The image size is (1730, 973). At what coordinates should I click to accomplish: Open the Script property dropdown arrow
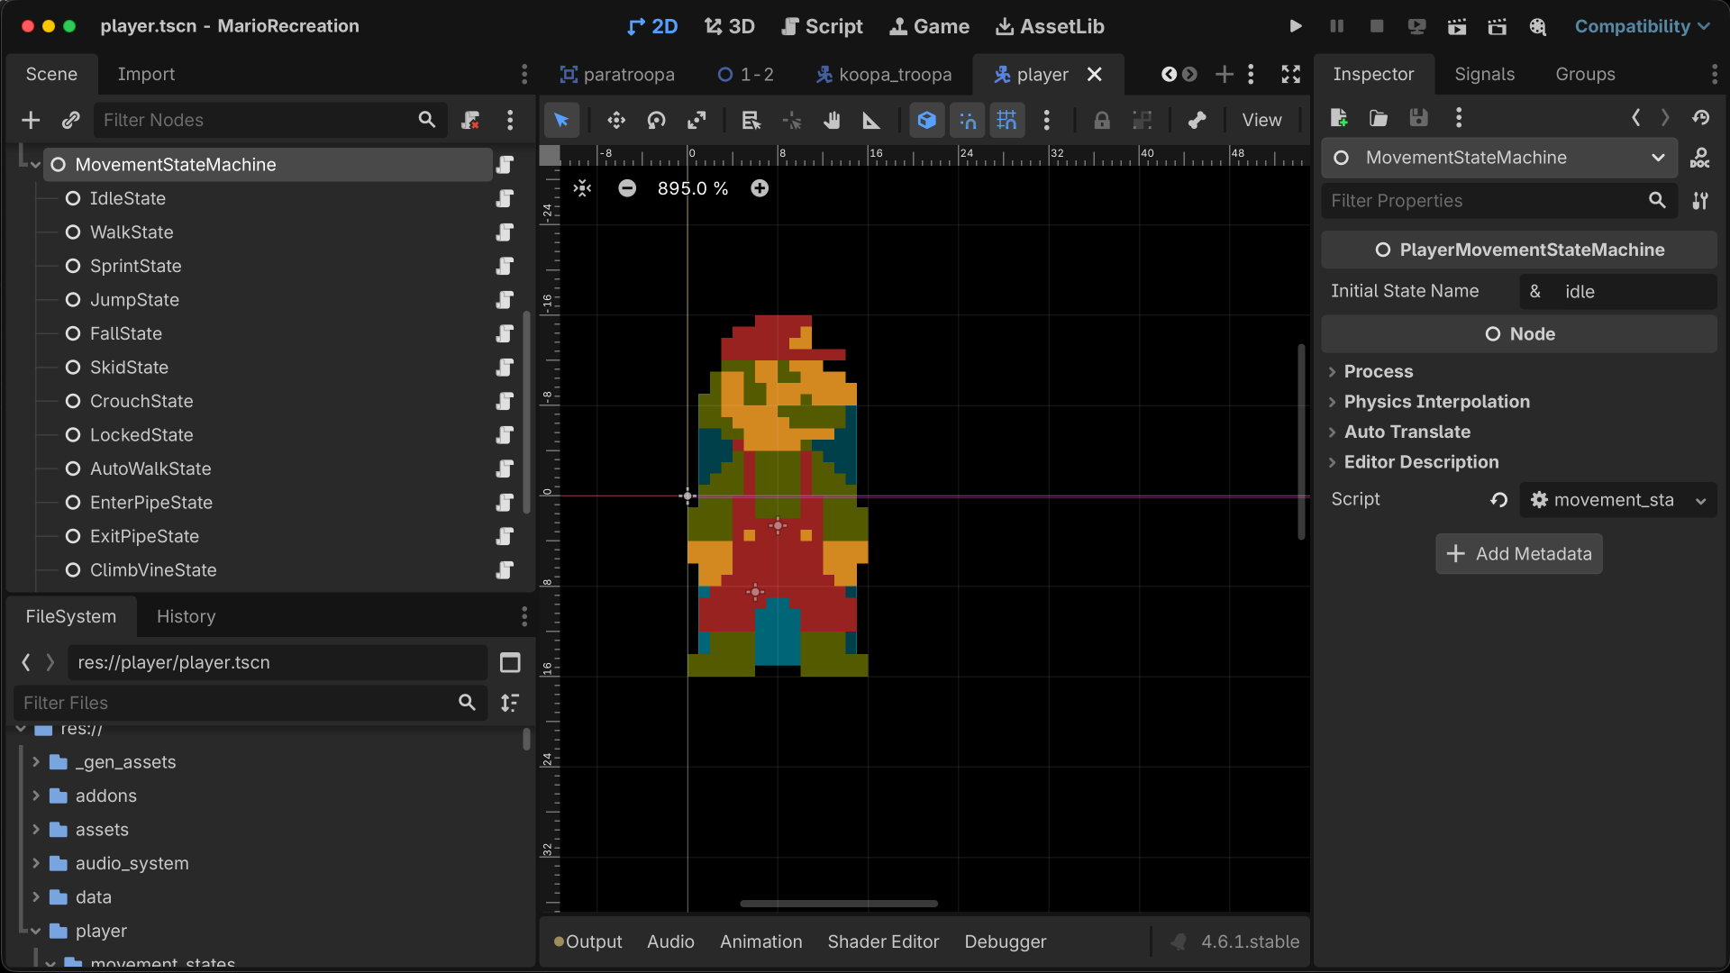point(1701,501)
